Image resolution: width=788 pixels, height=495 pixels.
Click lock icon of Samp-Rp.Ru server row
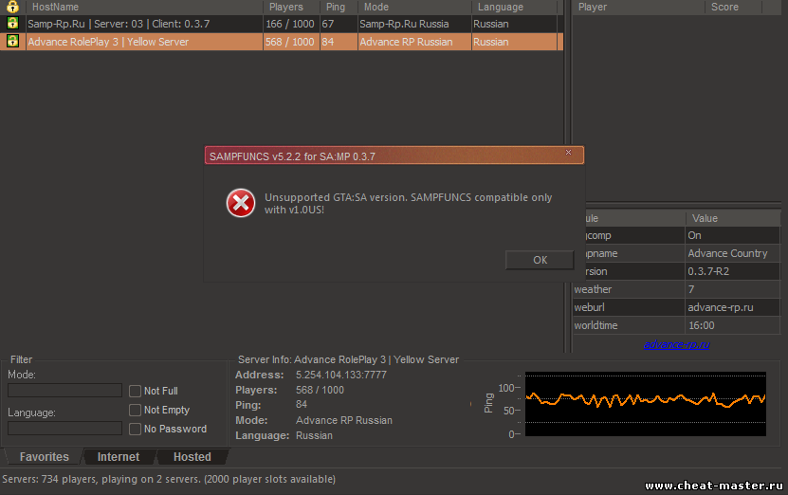click(x=12, y=24)
